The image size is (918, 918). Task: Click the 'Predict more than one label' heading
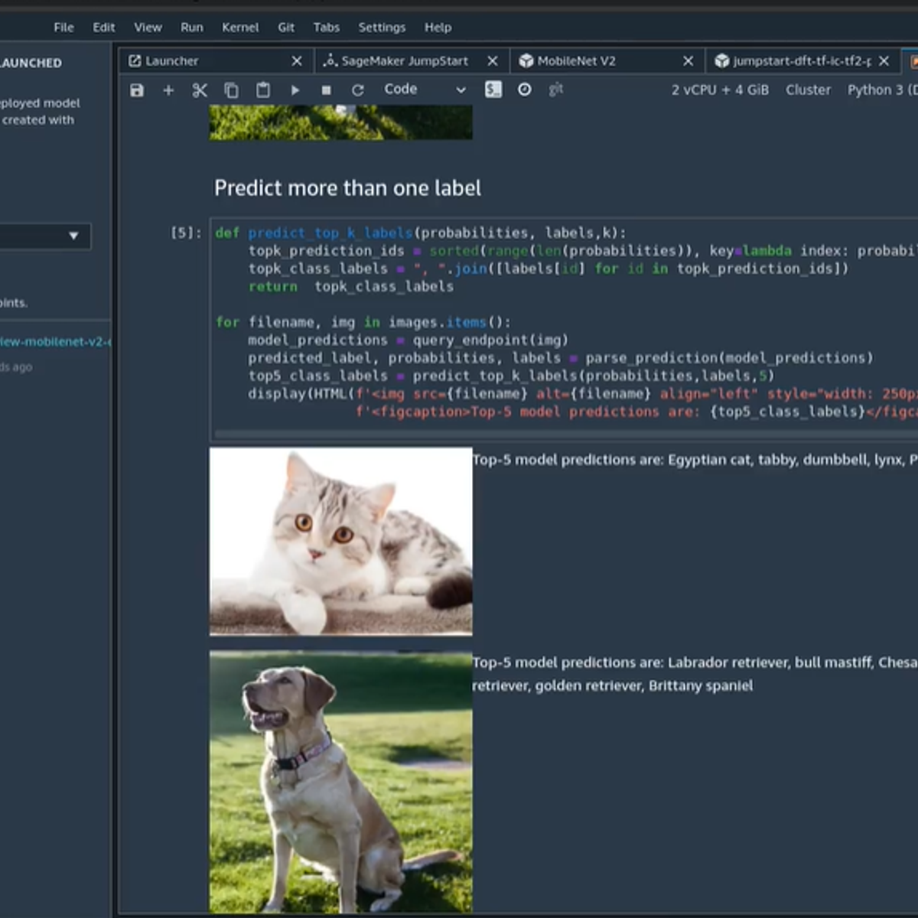(347, 188)
